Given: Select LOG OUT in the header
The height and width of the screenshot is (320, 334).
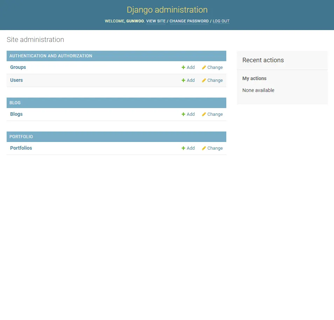Looking at the screenshot, I should [221, 21].
